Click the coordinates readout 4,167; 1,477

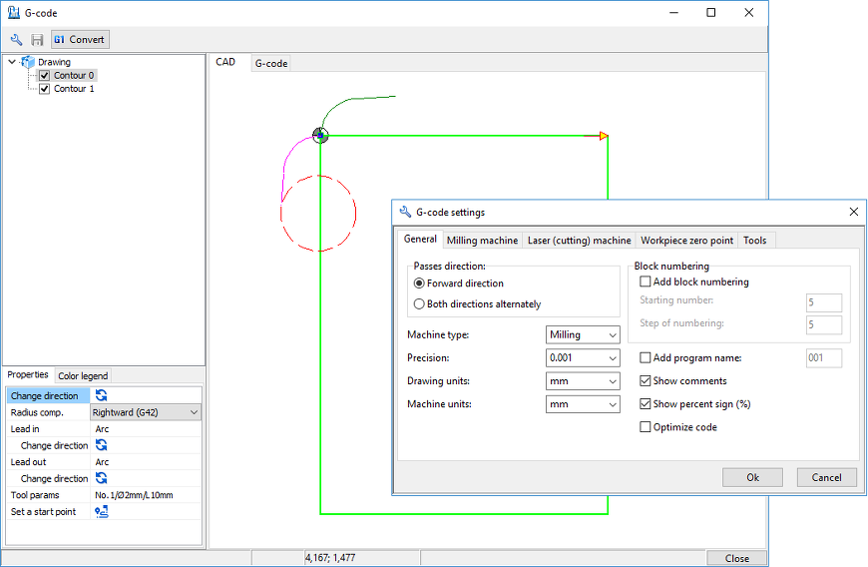click(330, 558)
